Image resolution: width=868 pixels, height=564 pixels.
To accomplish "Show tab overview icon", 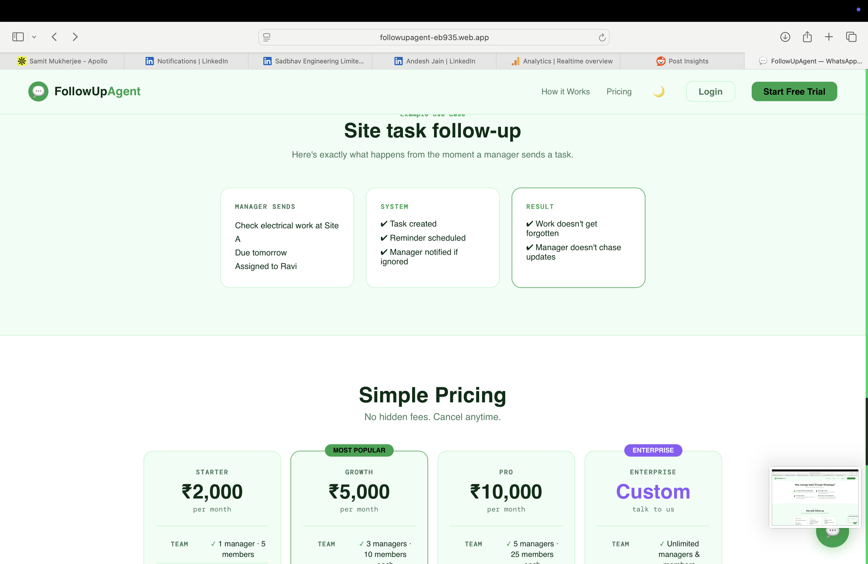I will 851,37.
